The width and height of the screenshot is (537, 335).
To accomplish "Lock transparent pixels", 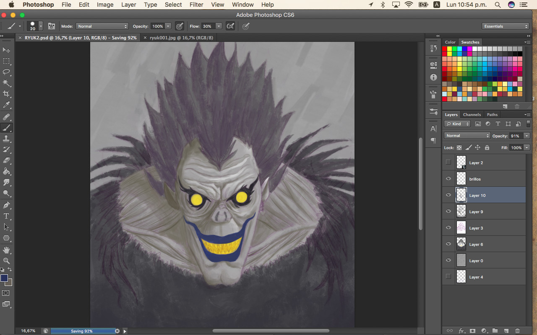I will tap(459, 148).
